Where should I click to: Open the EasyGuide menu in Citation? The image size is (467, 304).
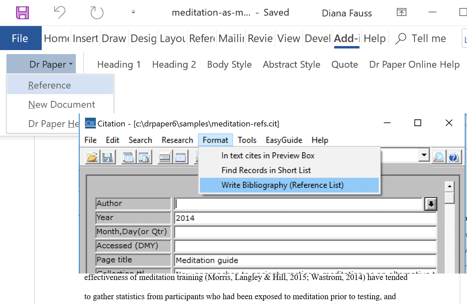284,140
